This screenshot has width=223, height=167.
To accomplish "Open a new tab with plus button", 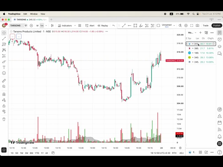I will tap(51, 19).
